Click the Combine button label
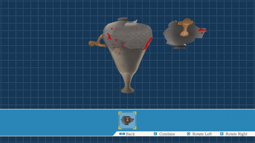 click(x=167, y=134)
